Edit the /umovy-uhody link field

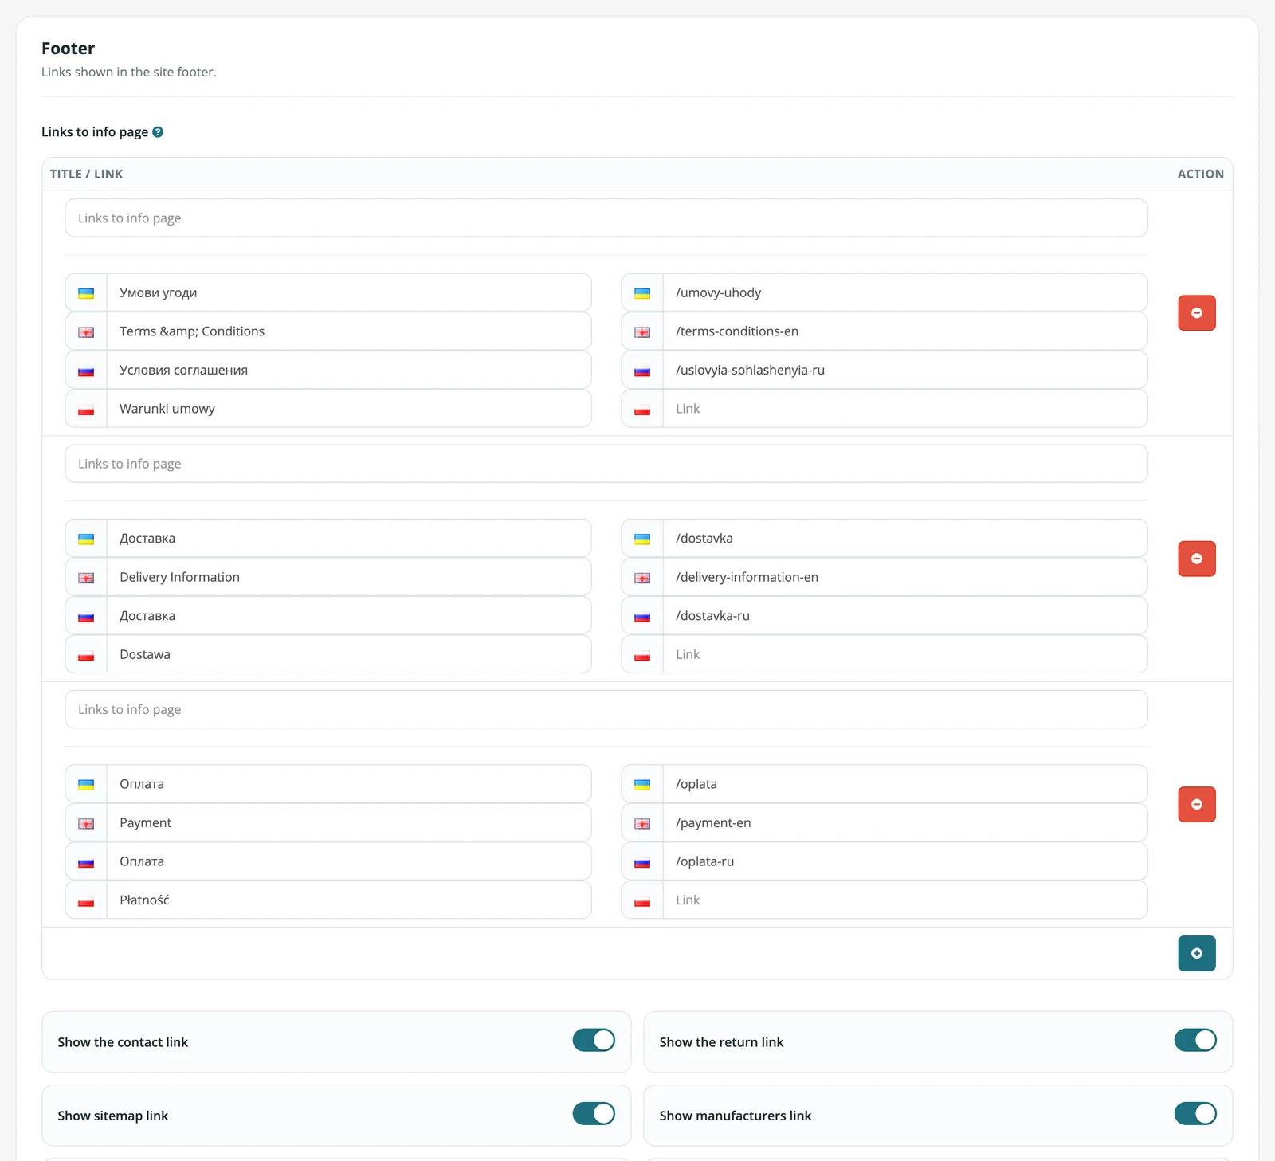click(905, 292)
